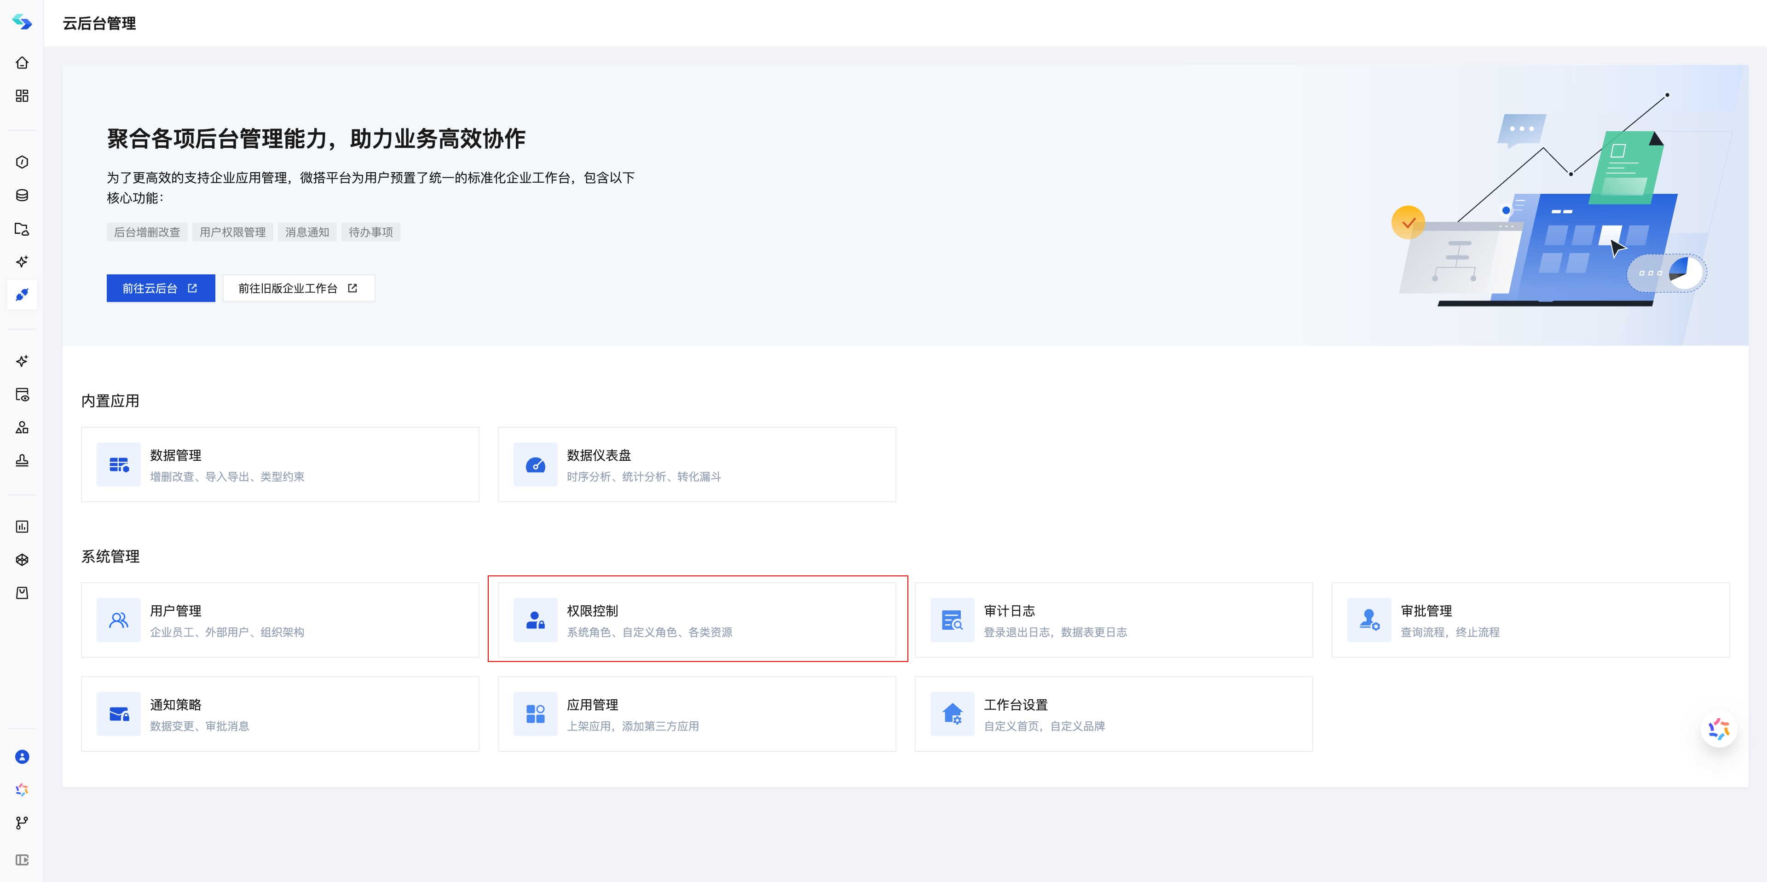1767x882 pixels.
Task: Click the 审计日志 log search icon
Action: tap(952, 621)
